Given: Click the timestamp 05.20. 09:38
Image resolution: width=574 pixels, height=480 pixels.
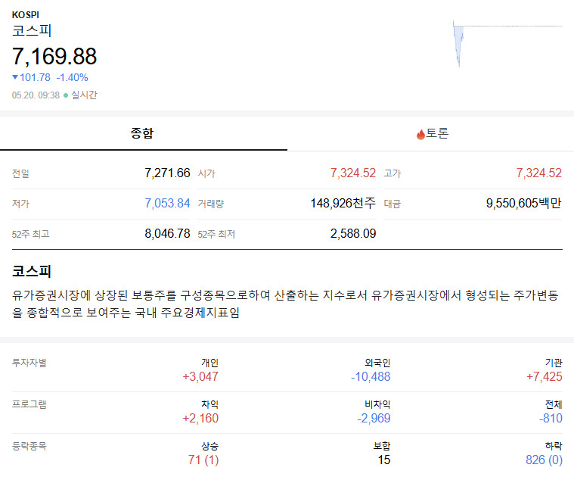Looking at the screenshot, I should pos(36,95).
